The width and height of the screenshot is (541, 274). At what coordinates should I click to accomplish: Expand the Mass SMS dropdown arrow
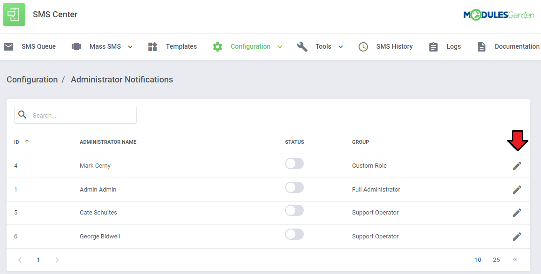pyautogui.click(x=130, y=47)
